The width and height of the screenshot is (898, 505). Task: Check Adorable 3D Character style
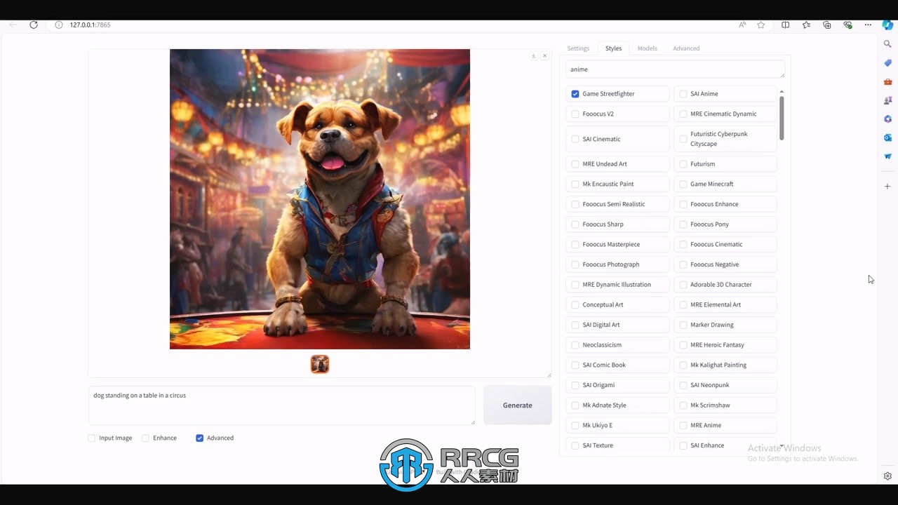coord(683,285)
